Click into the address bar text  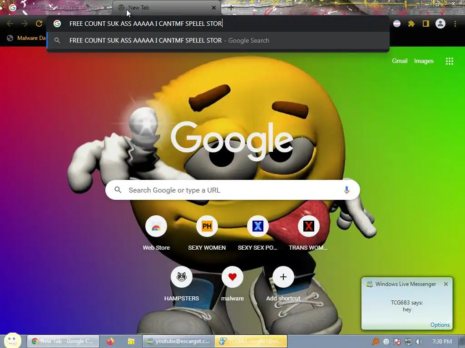(145, 24)
